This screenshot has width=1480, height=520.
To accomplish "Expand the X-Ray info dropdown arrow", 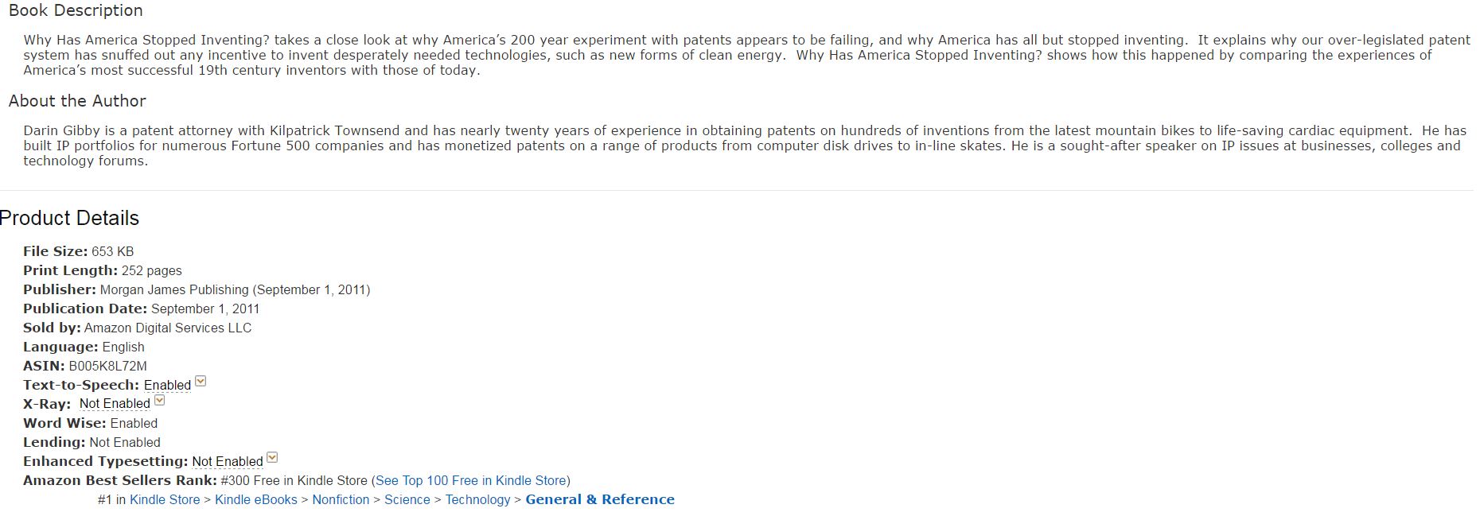I will 159,401.
